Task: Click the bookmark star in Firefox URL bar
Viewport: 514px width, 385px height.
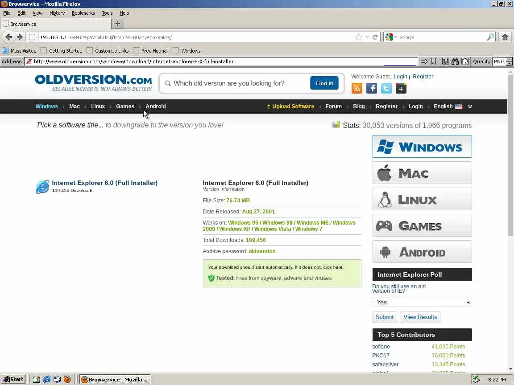Action: (x=359, y=37)
